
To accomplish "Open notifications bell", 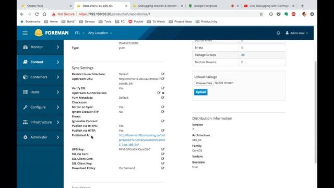I will click(x=278, y=33).
